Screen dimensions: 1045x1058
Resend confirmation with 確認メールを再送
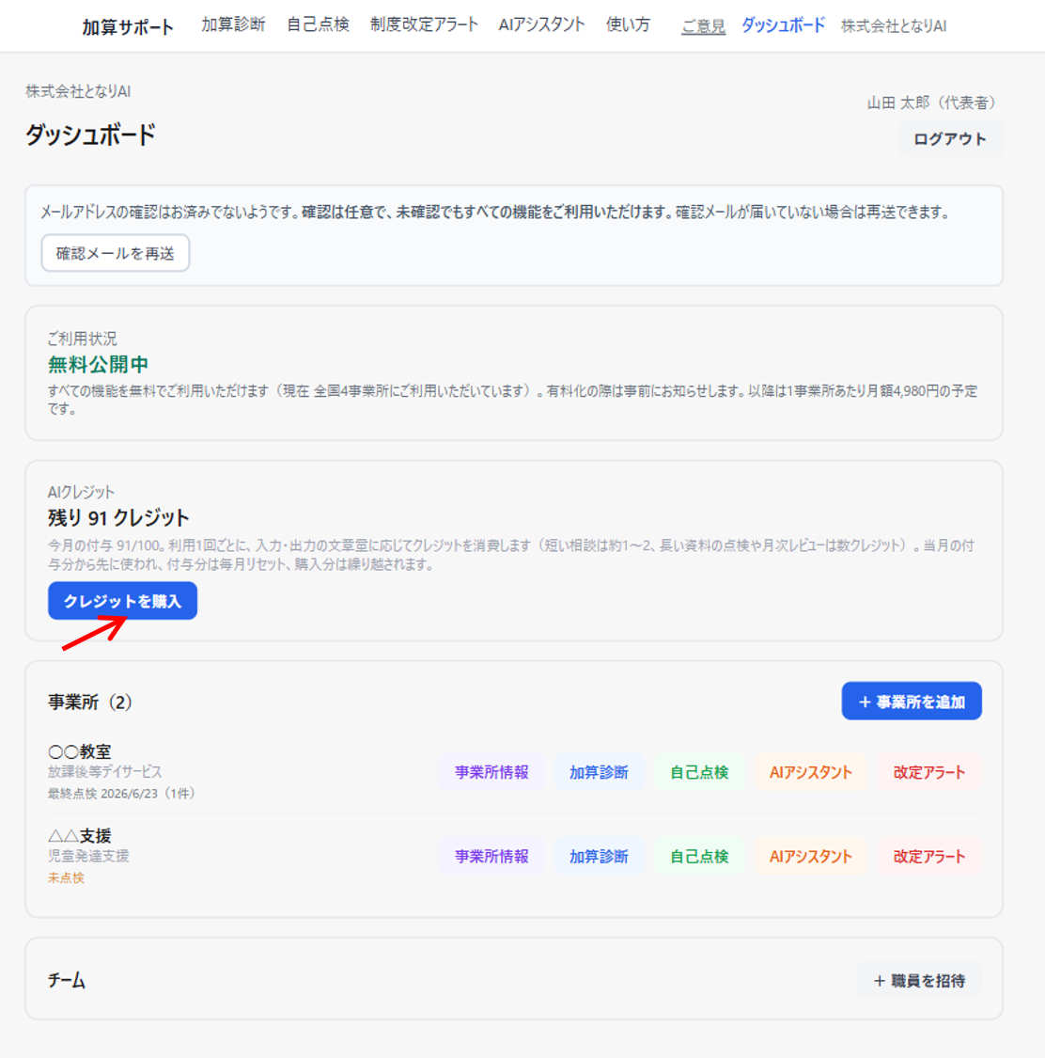(116, 253)
